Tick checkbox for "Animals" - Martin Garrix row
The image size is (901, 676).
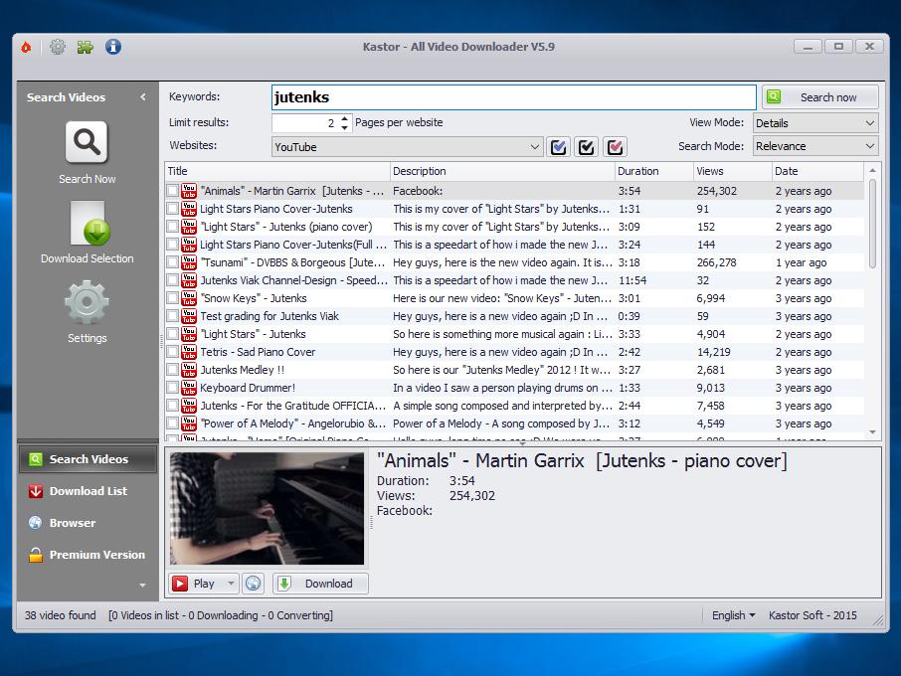[x=172, y=191]
